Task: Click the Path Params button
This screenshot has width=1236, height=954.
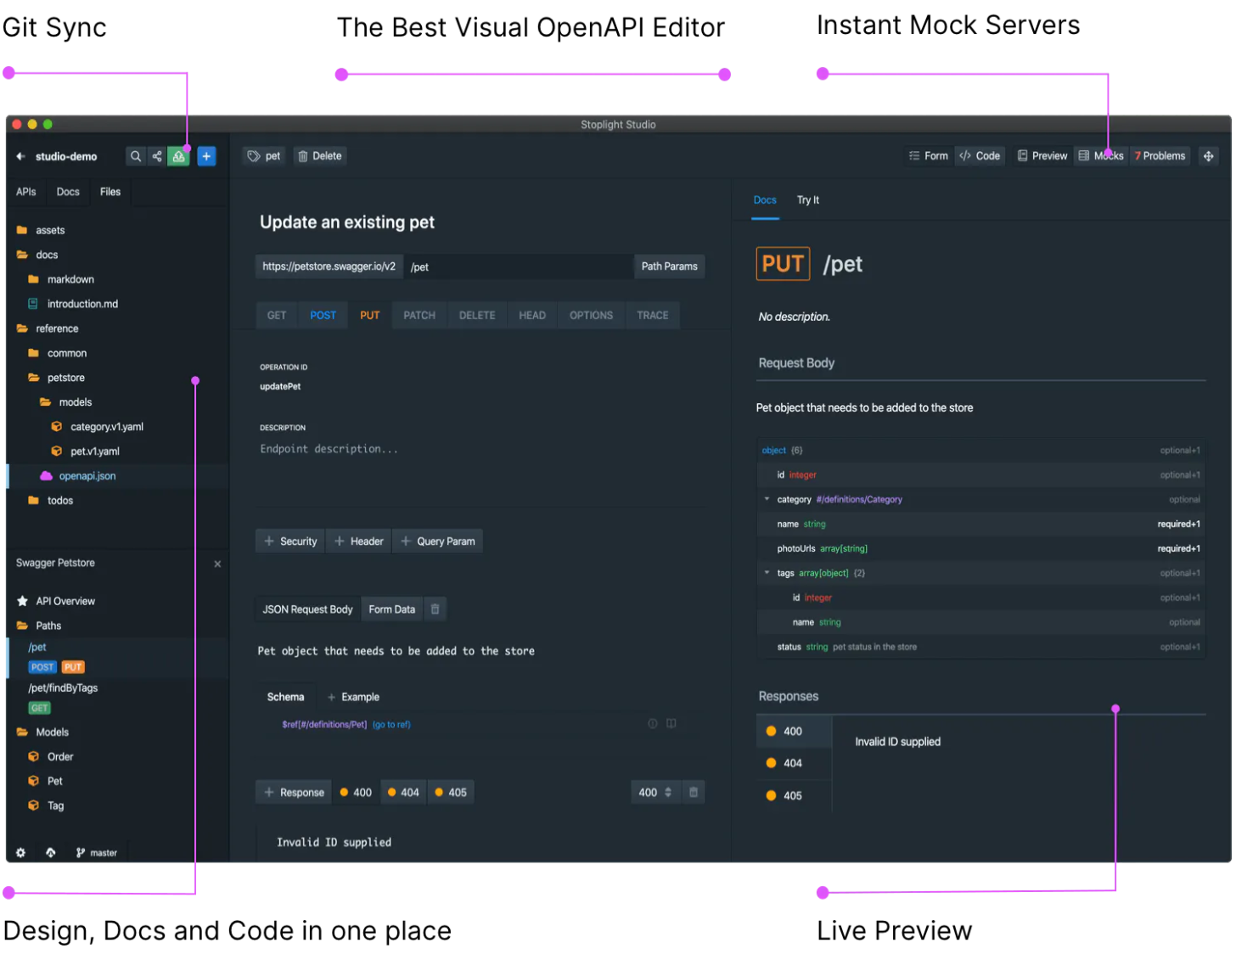Action: tap(670, 267)
